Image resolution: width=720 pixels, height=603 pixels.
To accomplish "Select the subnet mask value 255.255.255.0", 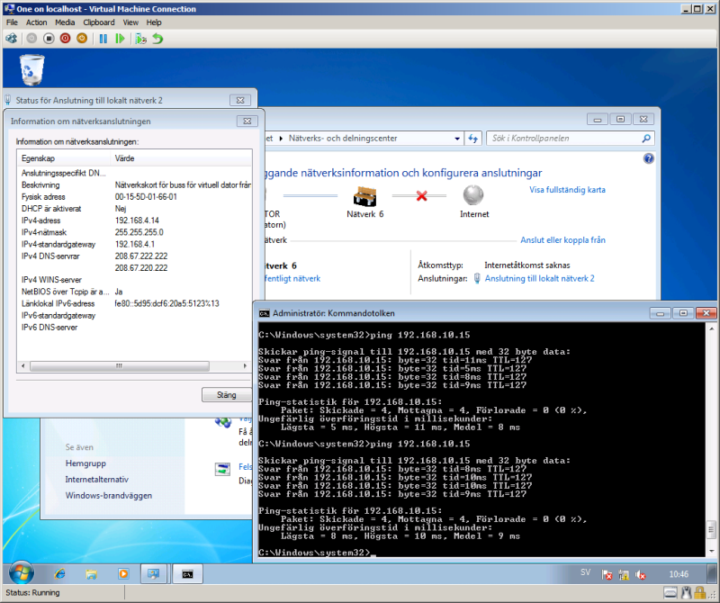I will [x=139, y=232].
